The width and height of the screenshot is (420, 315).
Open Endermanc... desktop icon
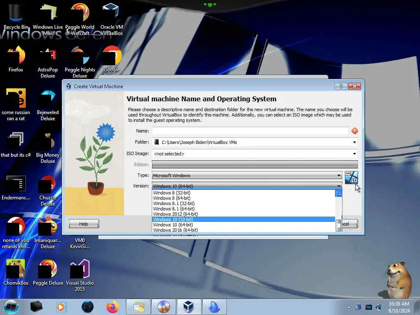16,187
